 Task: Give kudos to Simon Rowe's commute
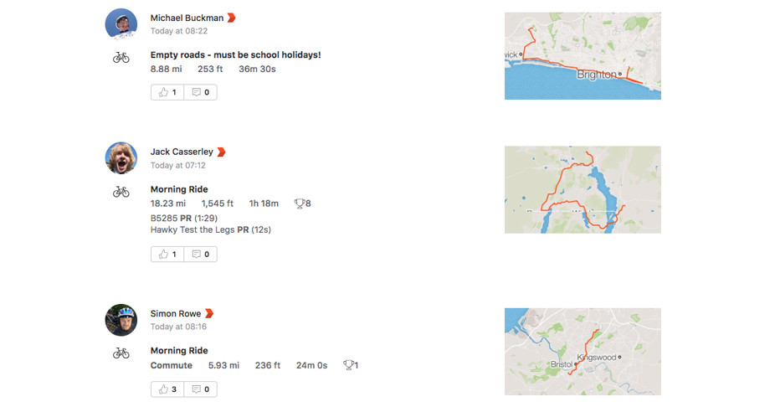tap(167, 389)
